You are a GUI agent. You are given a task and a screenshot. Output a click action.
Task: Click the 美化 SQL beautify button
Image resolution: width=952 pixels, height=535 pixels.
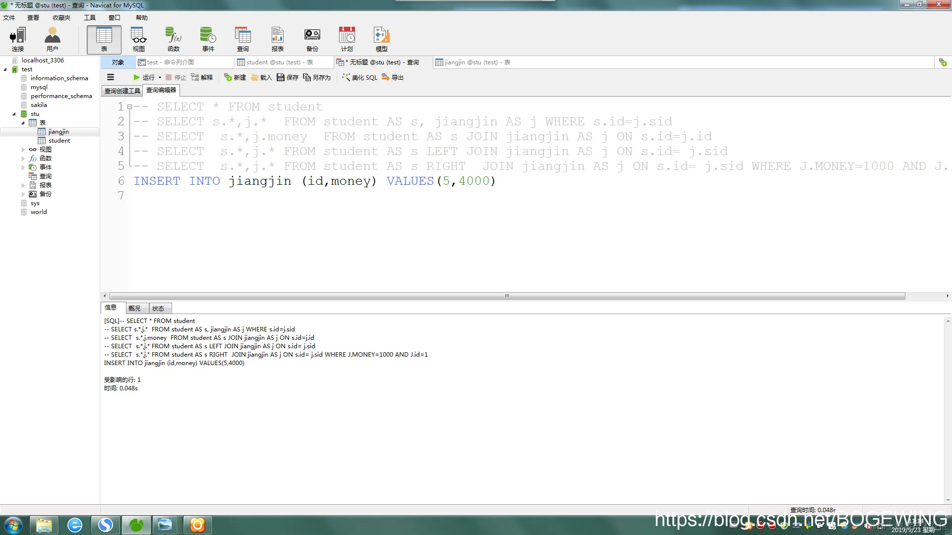[359, 77]
